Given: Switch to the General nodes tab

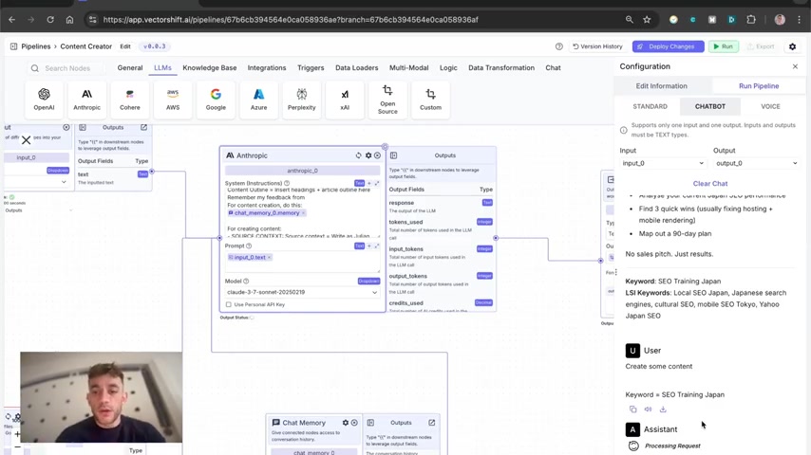Looking at the screenshot, I should pyautogui.click(x=130, y=67).
